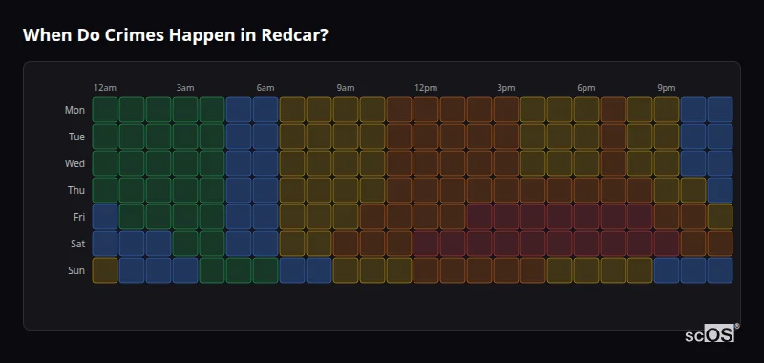Select the Monday 9pm yellow cell

click(667, 110)
